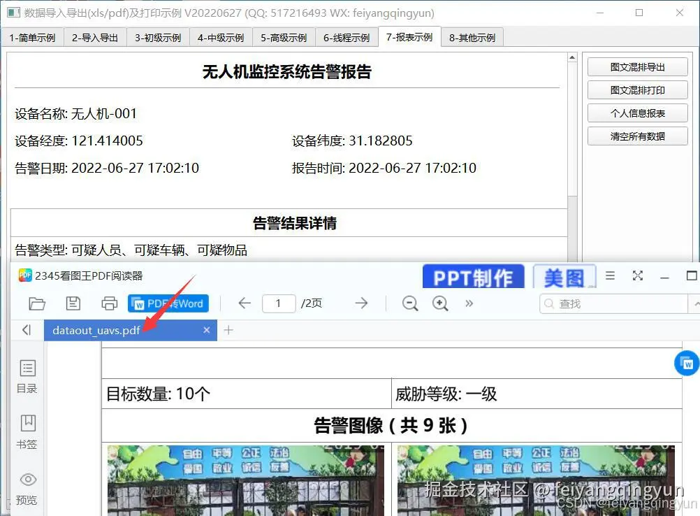Collapse the document sidebar
Viewport: 700px width, 516px height.
(x=27, y=329)
